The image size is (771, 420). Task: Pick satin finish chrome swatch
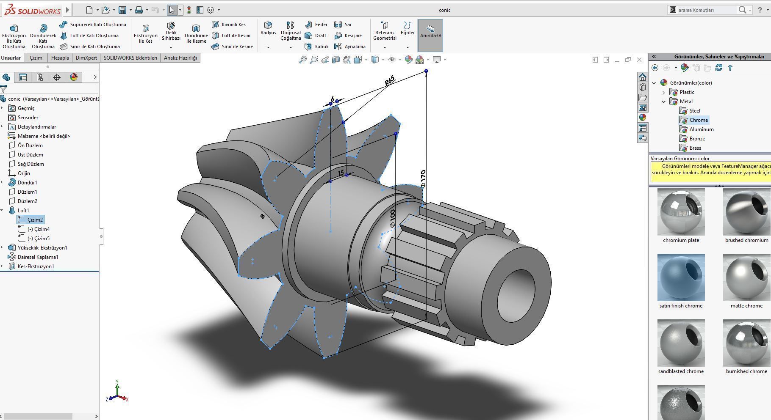tap(681, 277)
